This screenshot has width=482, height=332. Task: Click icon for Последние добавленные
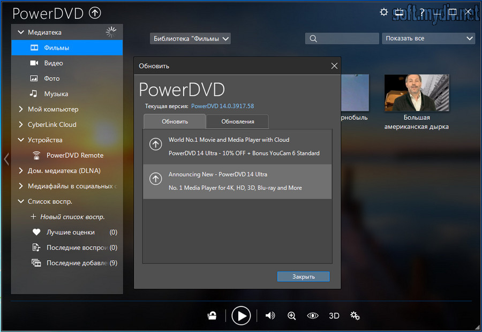(36, 263)
